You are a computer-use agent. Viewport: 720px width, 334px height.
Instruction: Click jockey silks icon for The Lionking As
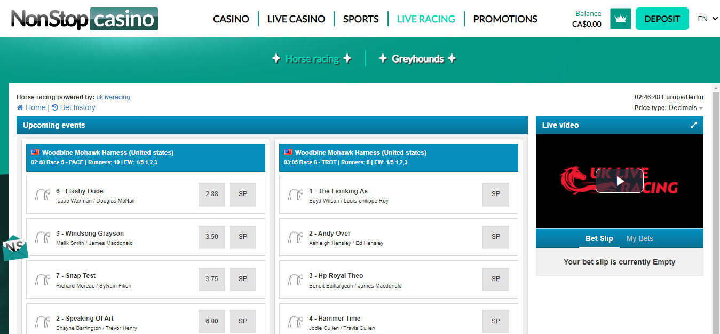pos(296,195)
